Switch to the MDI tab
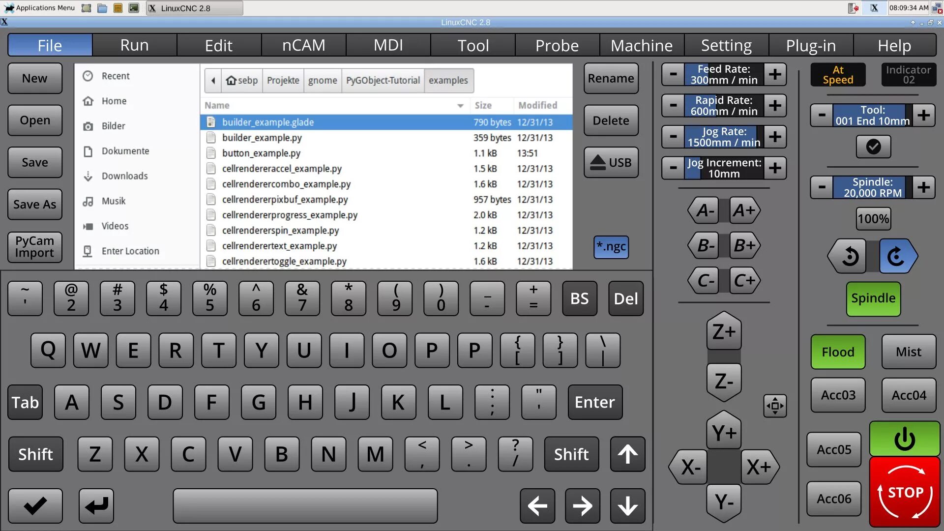The height and width of the screenshot is (531, 944). tap(388, 45)
